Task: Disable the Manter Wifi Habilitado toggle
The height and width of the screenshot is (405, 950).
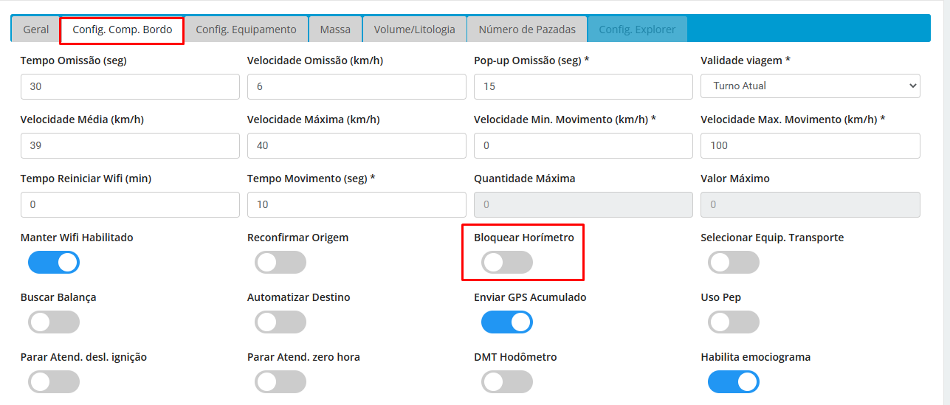Action: (x=54, y=263)
